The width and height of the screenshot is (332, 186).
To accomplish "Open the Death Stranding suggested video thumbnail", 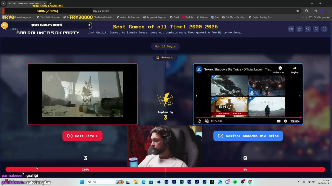I will click(x=267, y=107).
